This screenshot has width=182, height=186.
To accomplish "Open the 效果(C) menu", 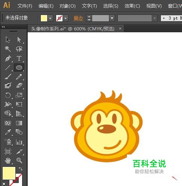I will tap(132, 6).
